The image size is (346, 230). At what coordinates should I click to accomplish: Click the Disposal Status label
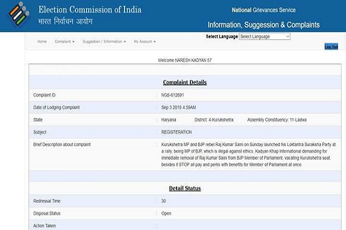pos(47,213)
